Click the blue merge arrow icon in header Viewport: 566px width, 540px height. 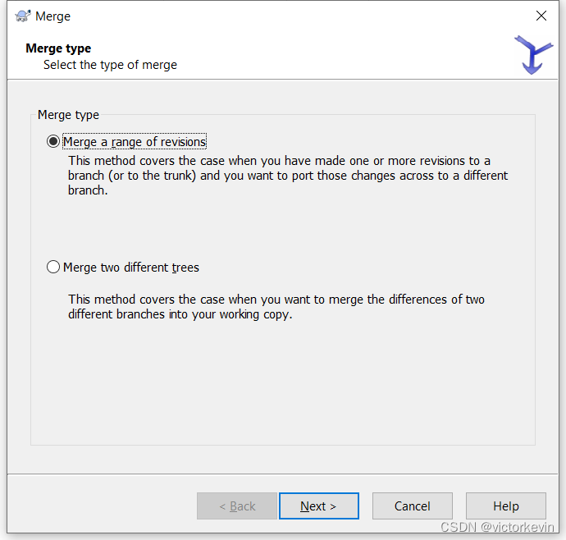[x=533, y=54]
